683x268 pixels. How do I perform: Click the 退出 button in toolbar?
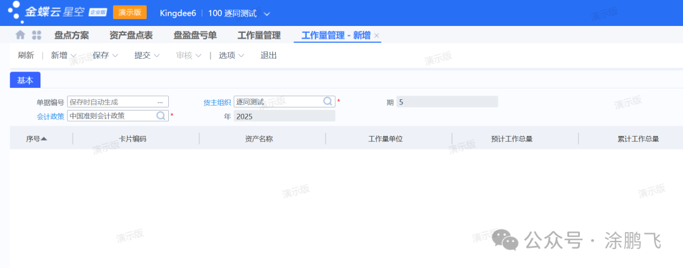269,56
